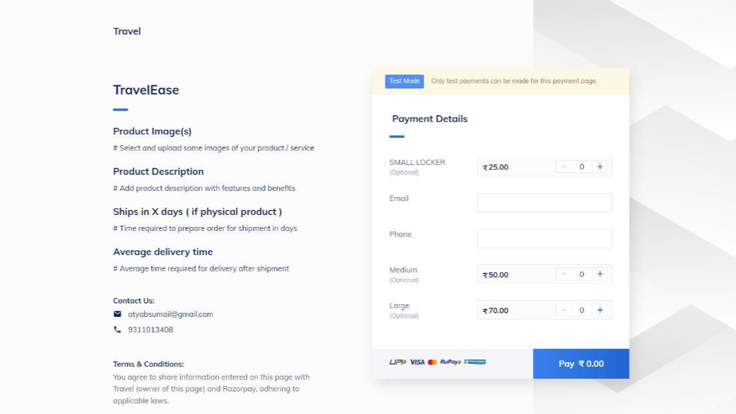This screenshot has width=736, height=414.
Task: Click the phone handset icon
Action: [x=117, y=329]
